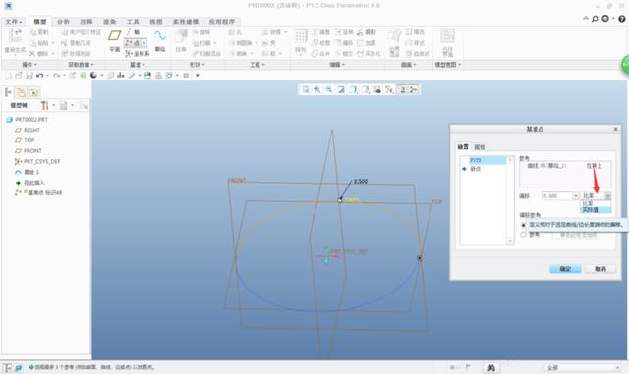629x374 pixels.
Task: Open the offset type combo box arrow
Action: click(608, 196)
